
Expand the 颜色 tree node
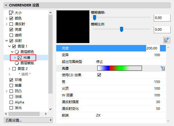pyautogui.click(x=6, y=18)
